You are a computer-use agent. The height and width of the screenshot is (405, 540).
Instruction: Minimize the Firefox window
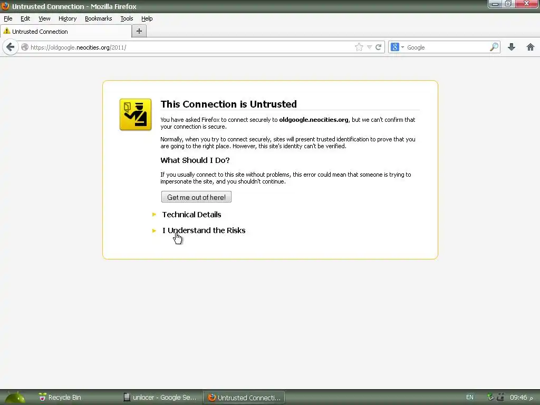click(x=495, y=4)
